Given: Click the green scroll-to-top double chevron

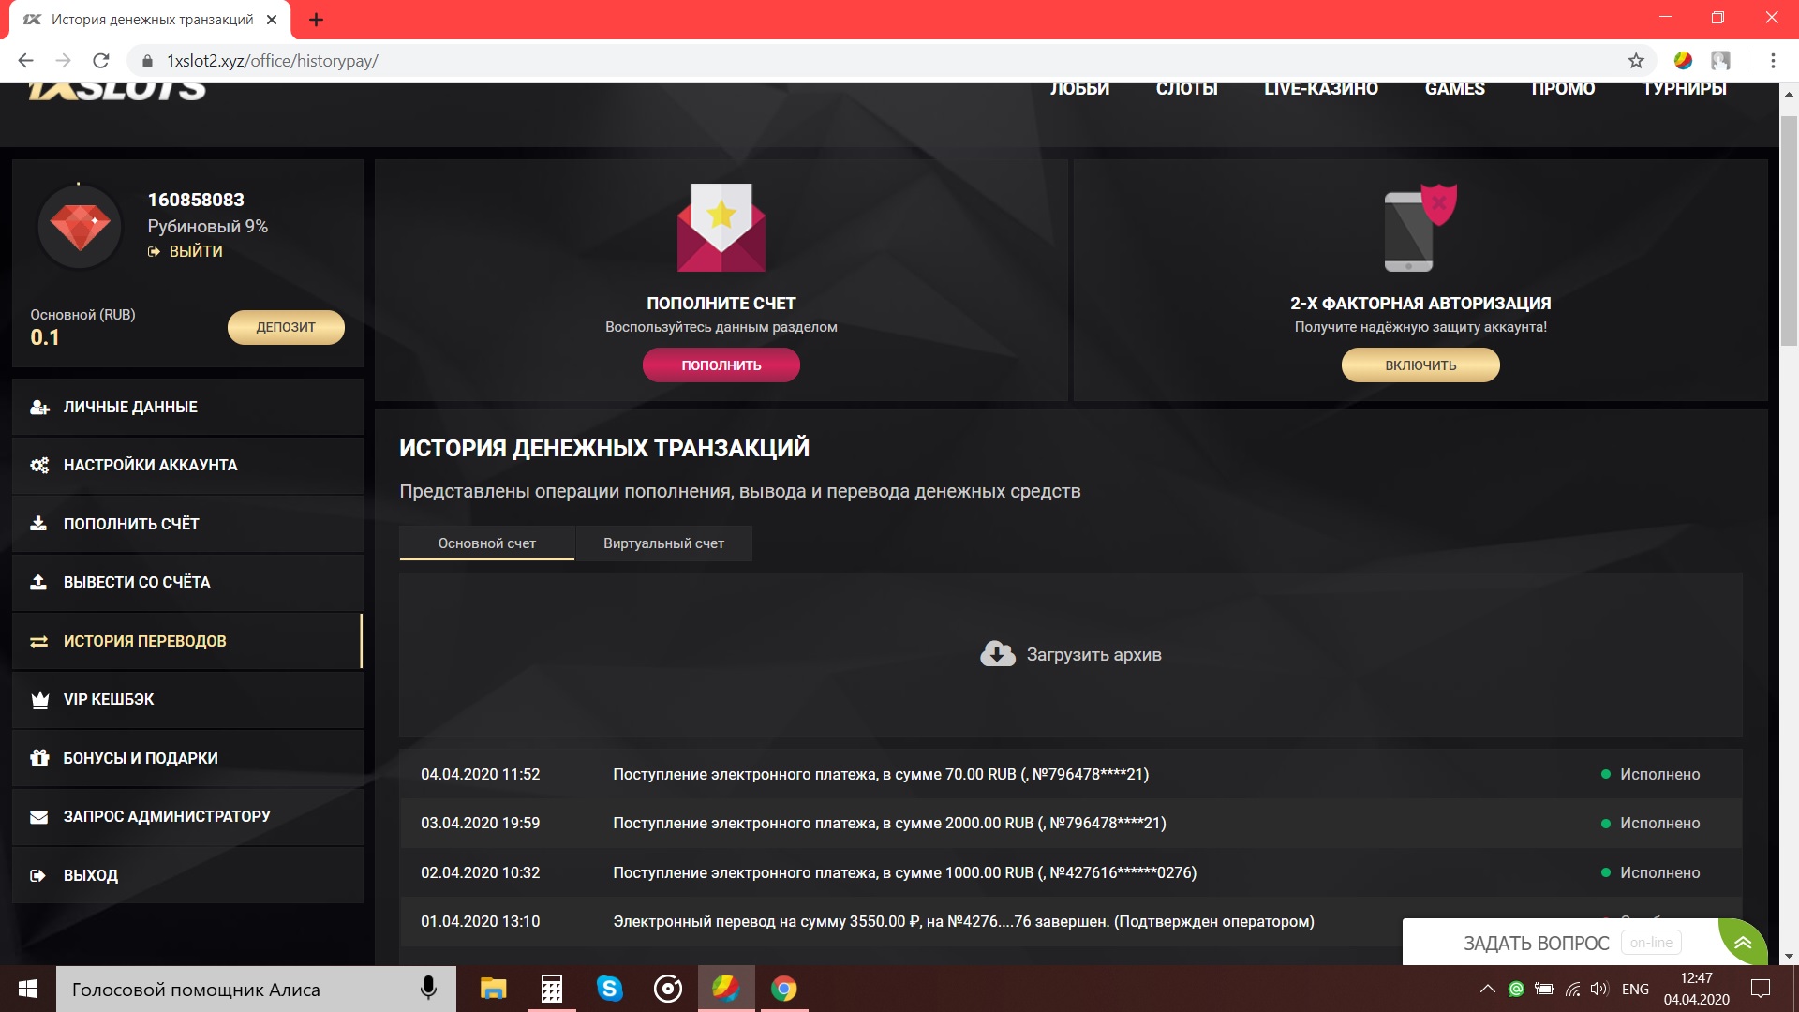Looking at the screenshot, I should [x=1743, y=943].
